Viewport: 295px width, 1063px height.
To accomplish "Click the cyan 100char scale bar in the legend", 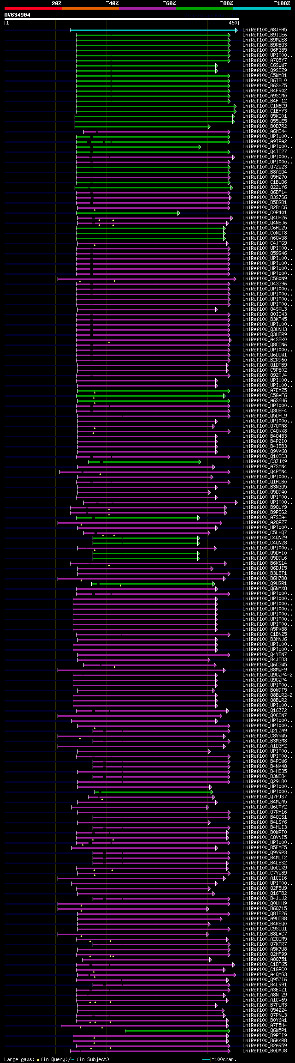I will [x=206, y=1059].
